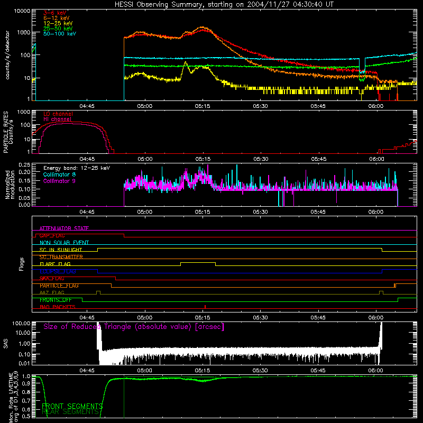Viewport: 423px width, 423px height.
Task: Click the BAD_PACKETS flag label
Action: click(x=58, y=307)
